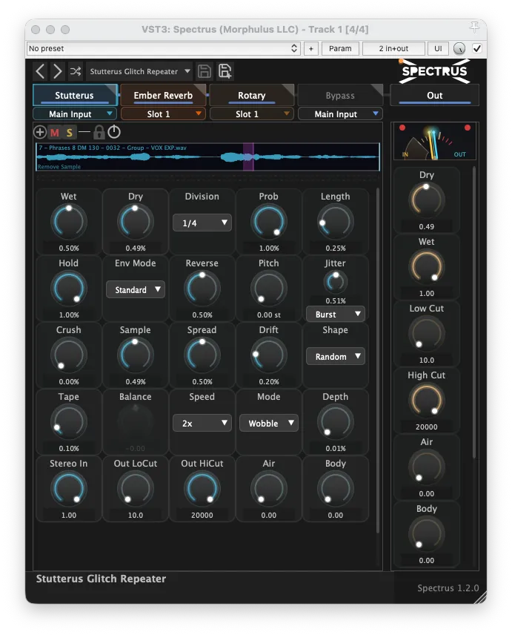Click the Spread knob

coord(202,355)
